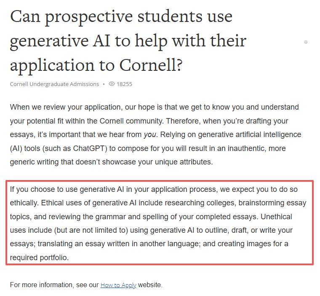The width and height of the screenshot is (320, 296).
Task: Click the eye views icon
Action: 112,84
